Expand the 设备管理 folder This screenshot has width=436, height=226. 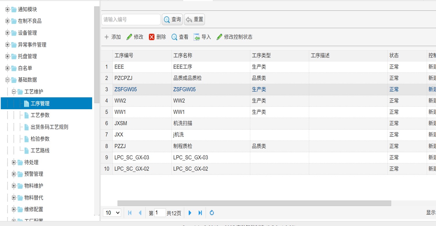tap(8, 33)
